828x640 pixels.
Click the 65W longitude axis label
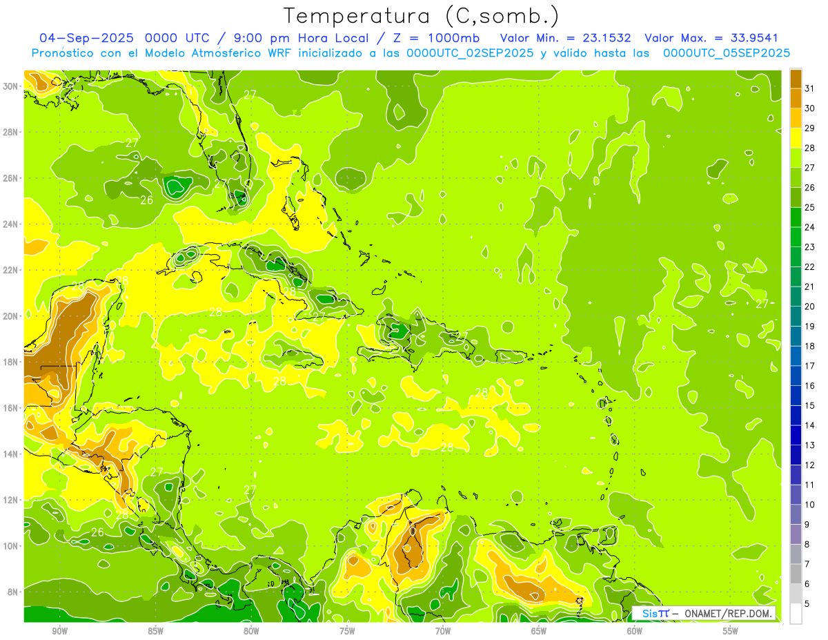tap(539, 632)
